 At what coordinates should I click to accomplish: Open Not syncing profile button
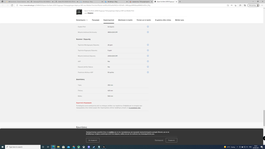253,5
